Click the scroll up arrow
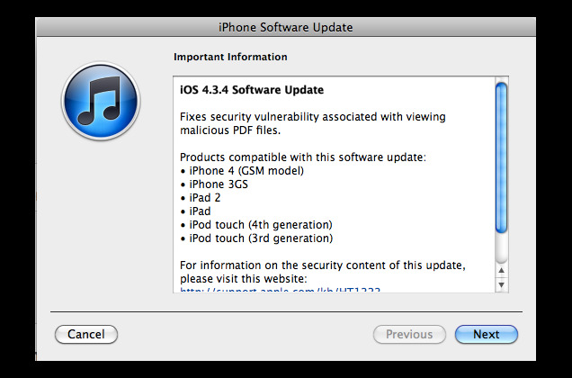This screenshot has width=572, height=378. tap(501, 270)
